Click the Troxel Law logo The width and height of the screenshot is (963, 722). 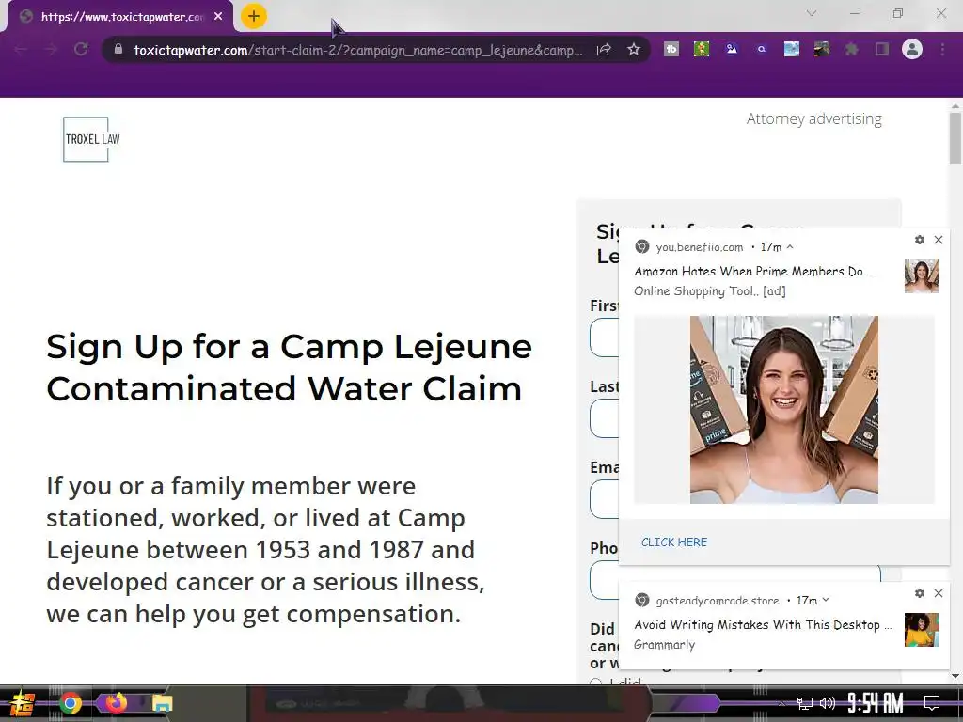[92, 139]
